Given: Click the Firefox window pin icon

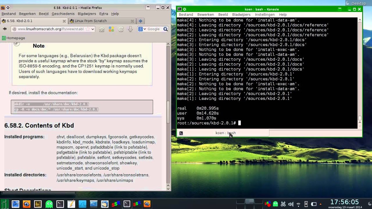Looking at the screenshot, I should point(8,8).
